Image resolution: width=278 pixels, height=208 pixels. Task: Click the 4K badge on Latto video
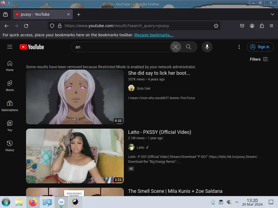(131, 169)
